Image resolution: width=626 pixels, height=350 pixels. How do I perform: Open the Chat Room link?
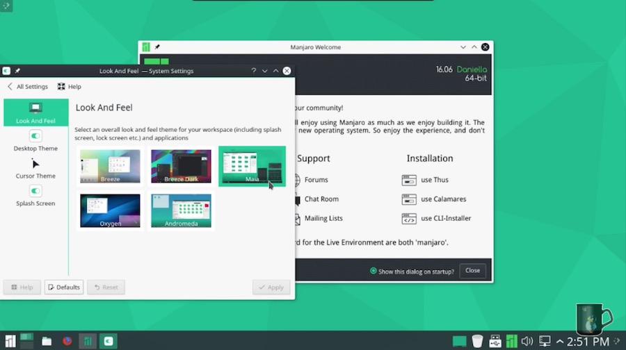(321, 199)
